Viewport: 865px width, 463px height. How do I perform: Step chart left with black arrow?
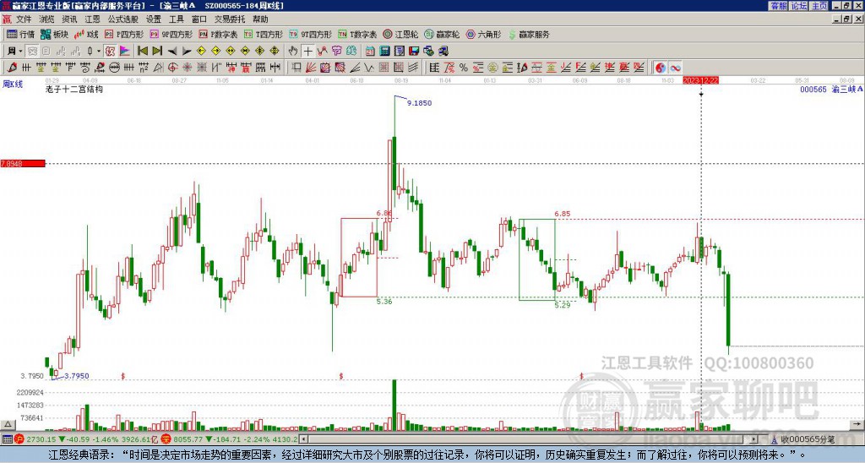[172, 52]
